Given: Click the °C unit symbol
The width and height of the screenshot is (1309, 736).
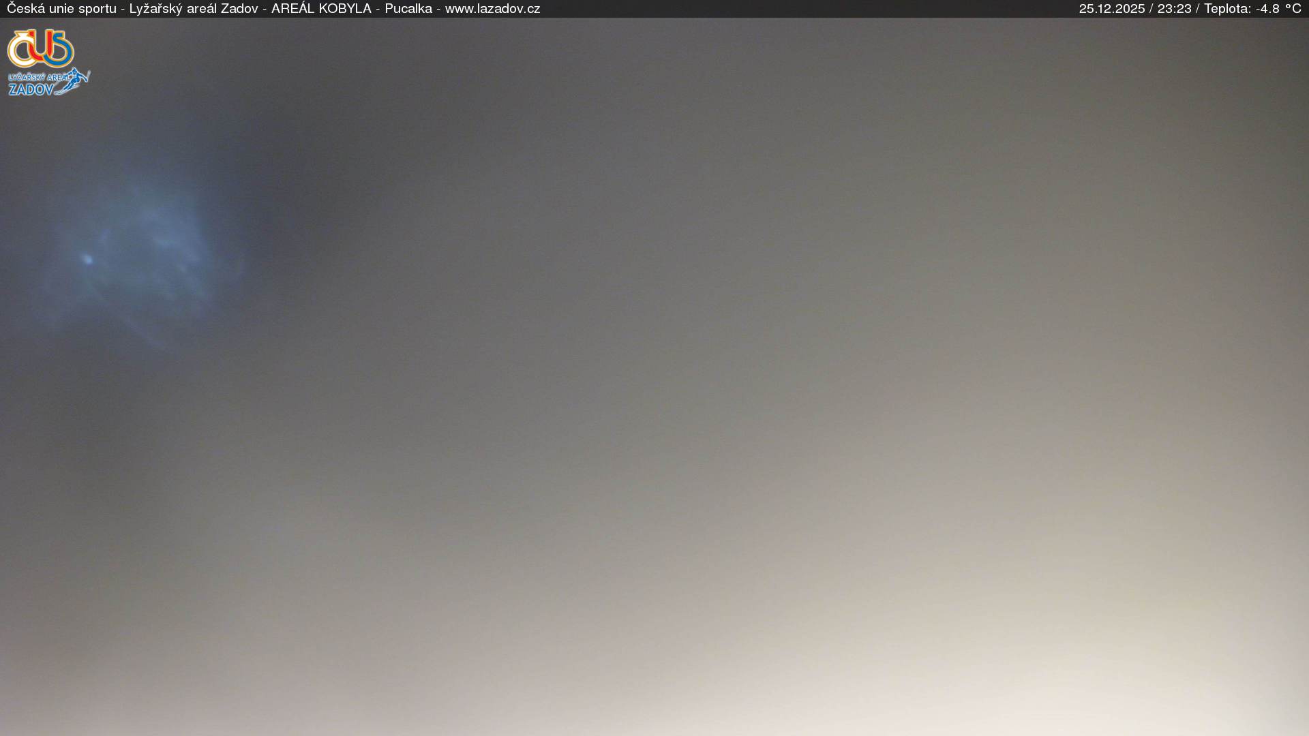Looking at the screenshot, I should coord(1293,9).
